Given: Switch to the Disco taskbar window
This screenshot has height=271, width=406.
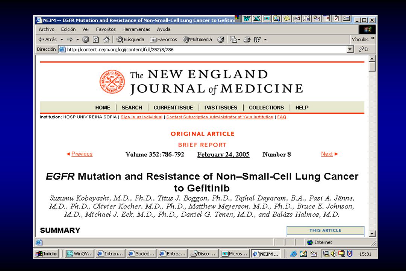Looking at the screenshot, I should (x=203, y=254).
